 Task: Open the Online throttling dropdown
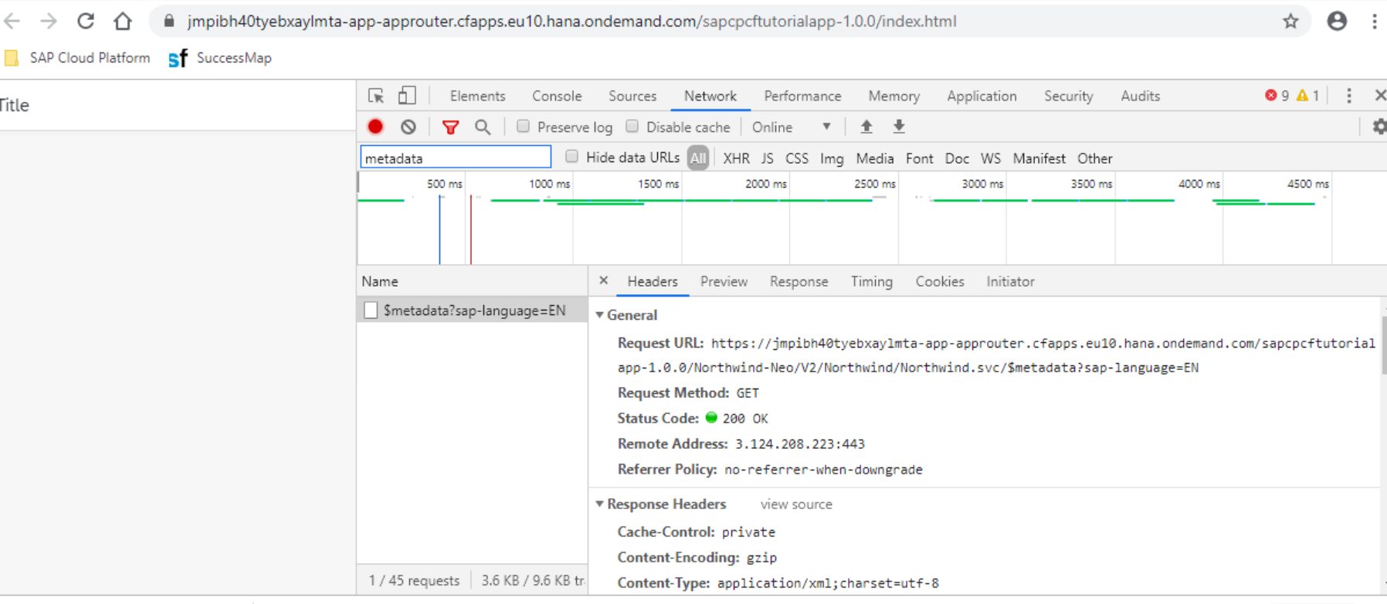point(792,127)
